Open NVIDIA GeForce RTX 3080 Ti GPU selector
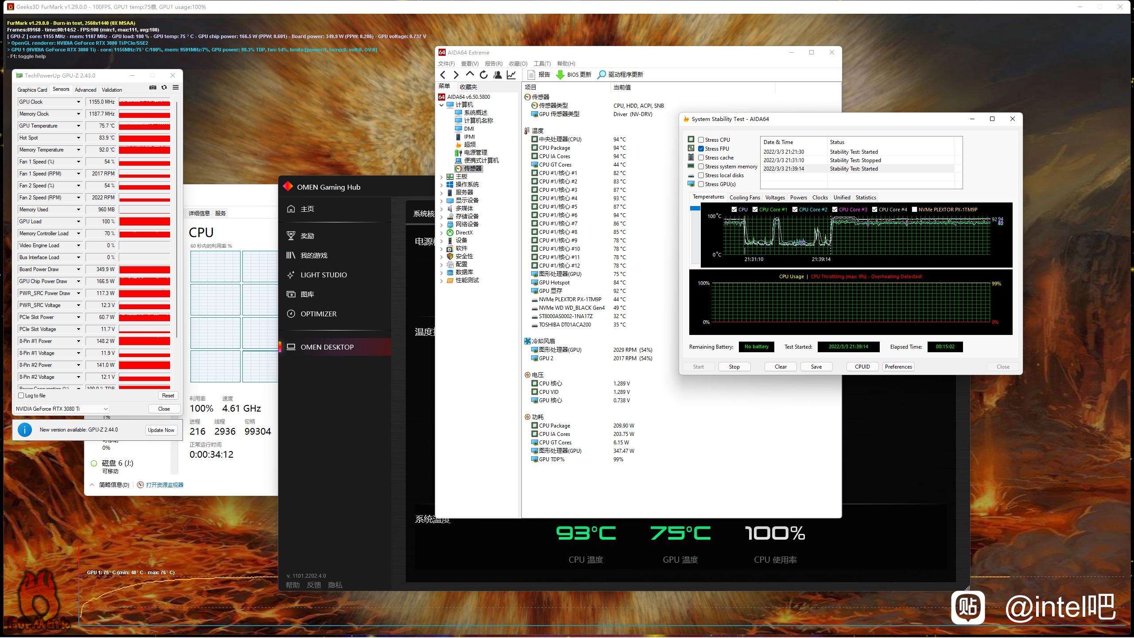The width and height of the screenshot is (1134, 638). click(x=62, y=408)
